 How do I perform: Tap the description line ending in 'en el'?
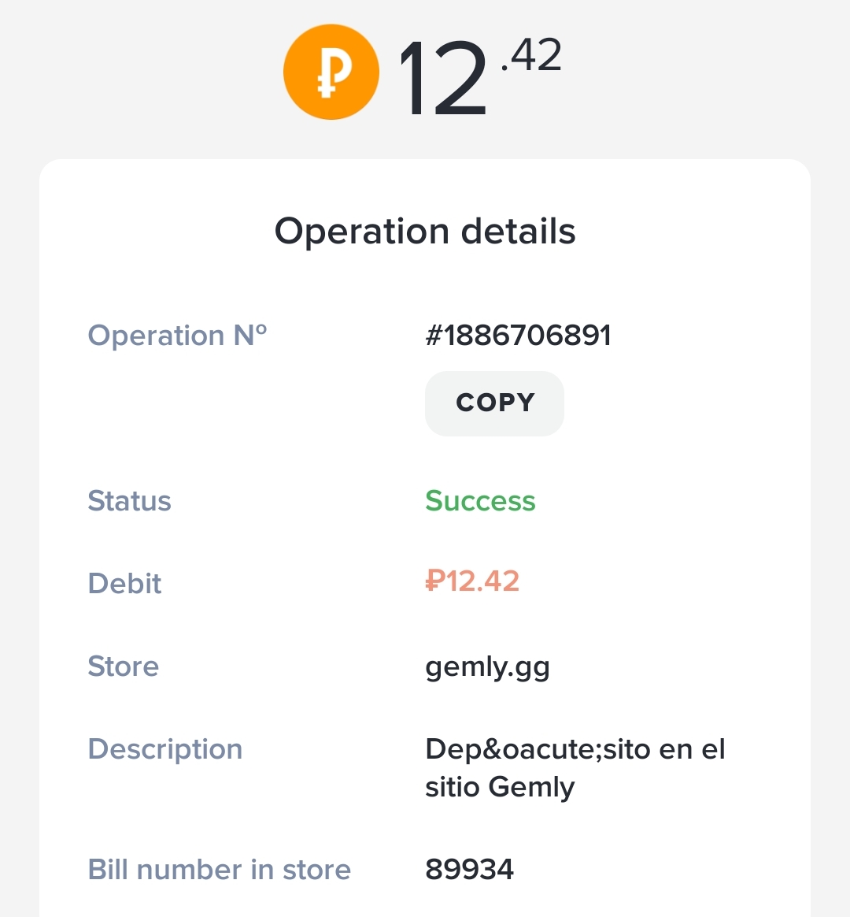tap(575, 749)
